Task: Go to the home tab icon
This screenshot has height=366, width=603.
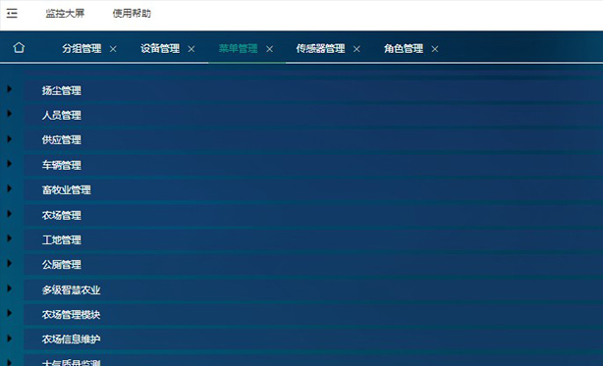Action: coord(19,48)
